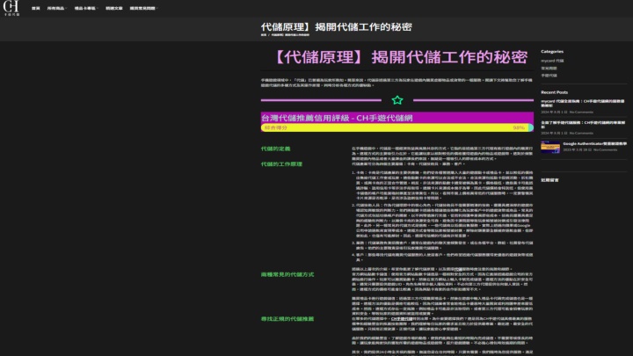Open No Comments under the Google Authenticator post
The image size is (633, 356).
point(605,149)
